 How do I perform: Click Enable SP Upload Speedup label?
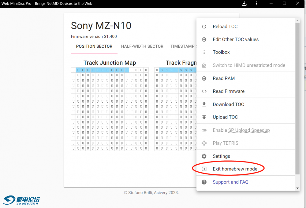241,130
